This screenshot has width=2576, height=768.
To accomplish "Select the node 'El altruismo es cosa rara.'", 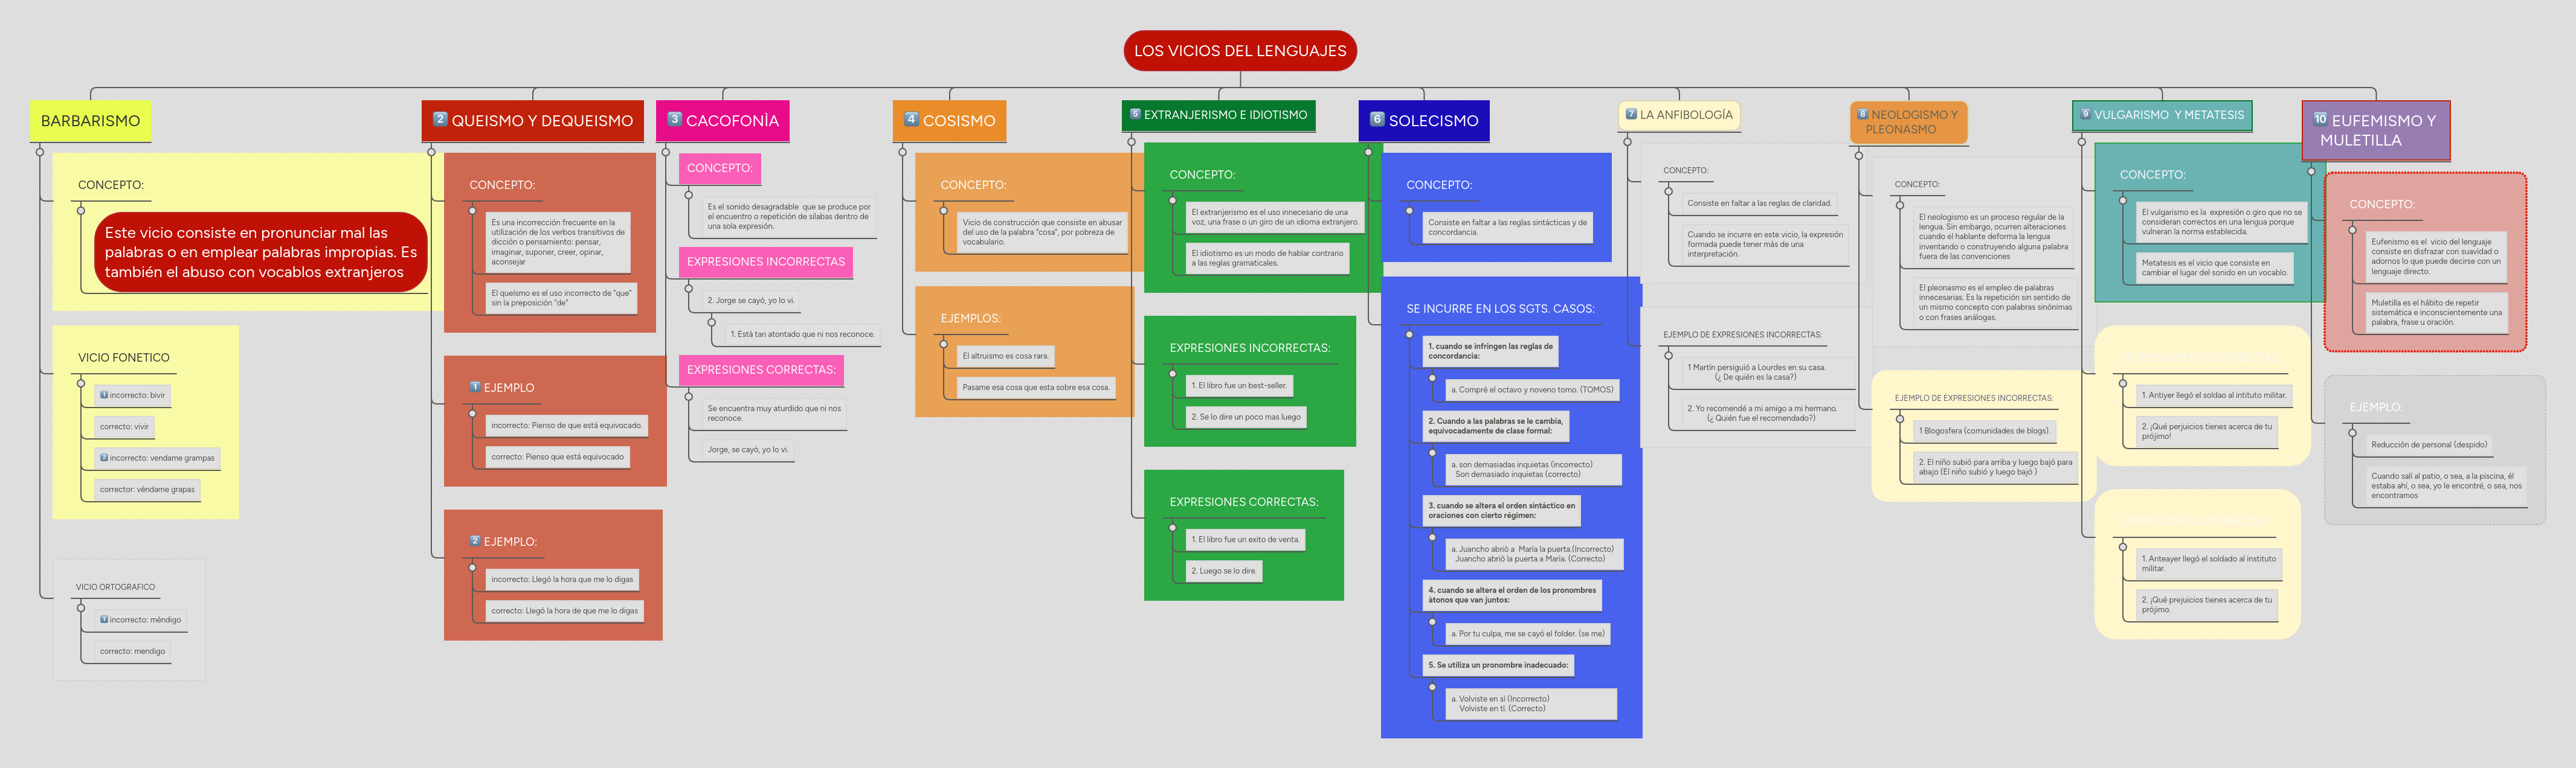I will coord(1005,356).
